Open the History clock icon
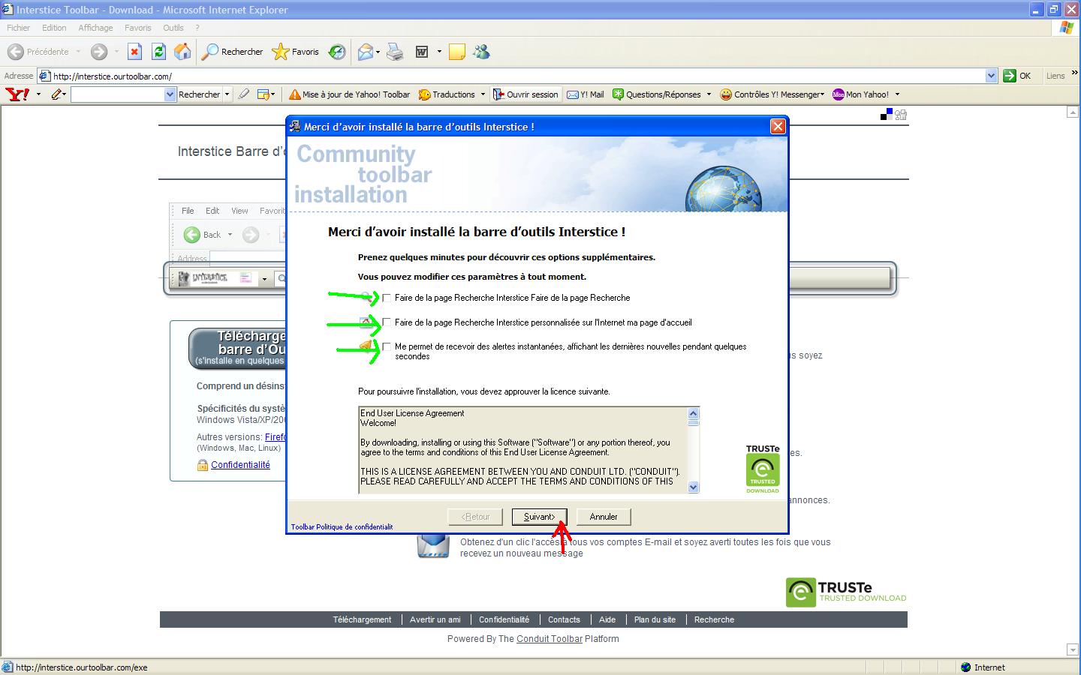Image resolution: width=1081 pixels, height=675 pixels. (338, 52)
